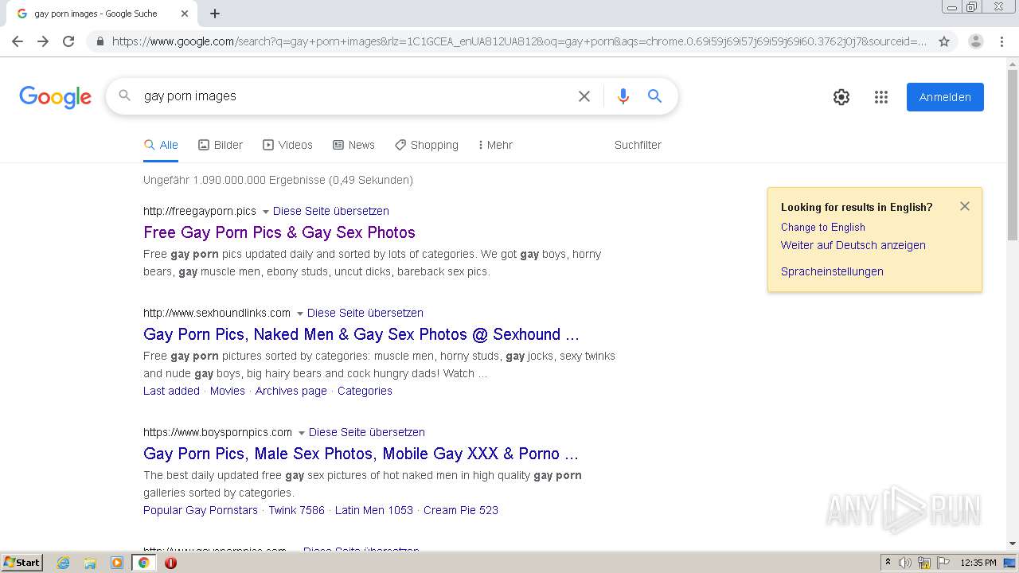Translate the sexhoundlinks.com result page
1019x573 pixels.
(365, 313)
